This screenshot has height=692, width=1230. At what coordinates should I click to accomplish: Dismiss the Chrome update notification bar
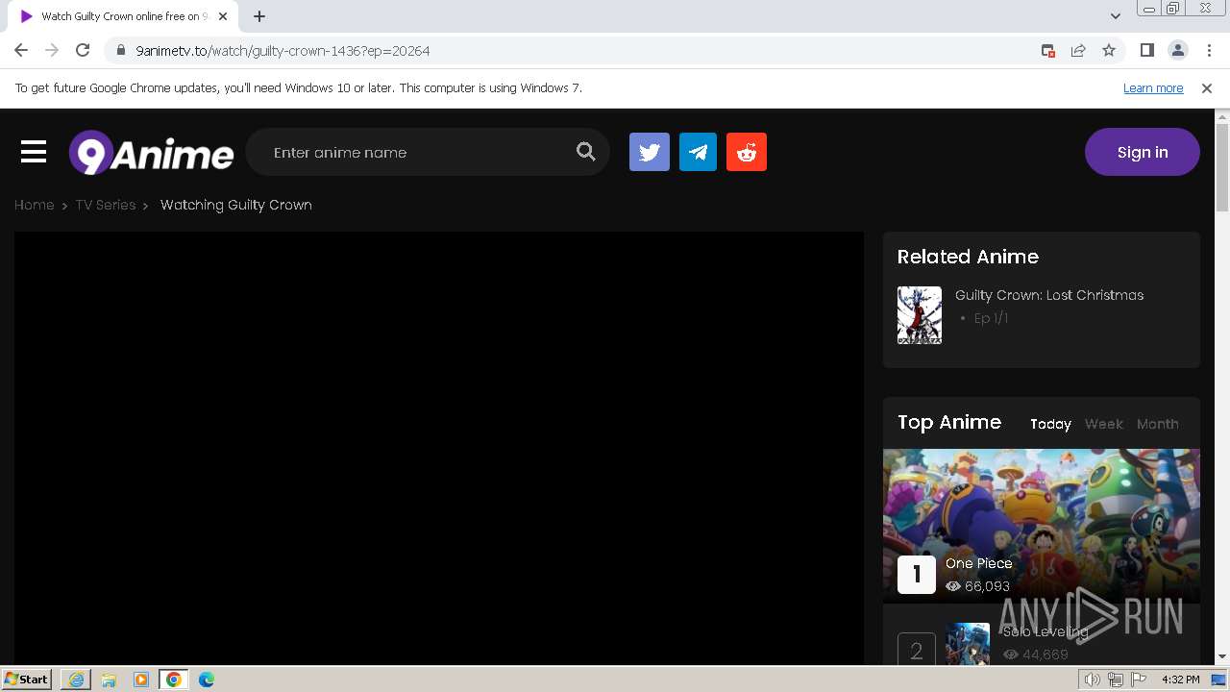coord(1207,88)
